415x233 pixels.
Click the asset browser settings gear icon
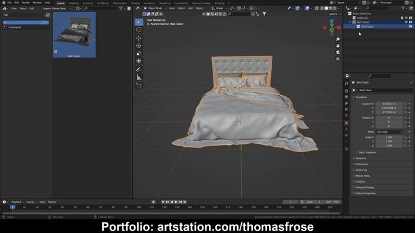pyautogui.click(x=129, y=8)
